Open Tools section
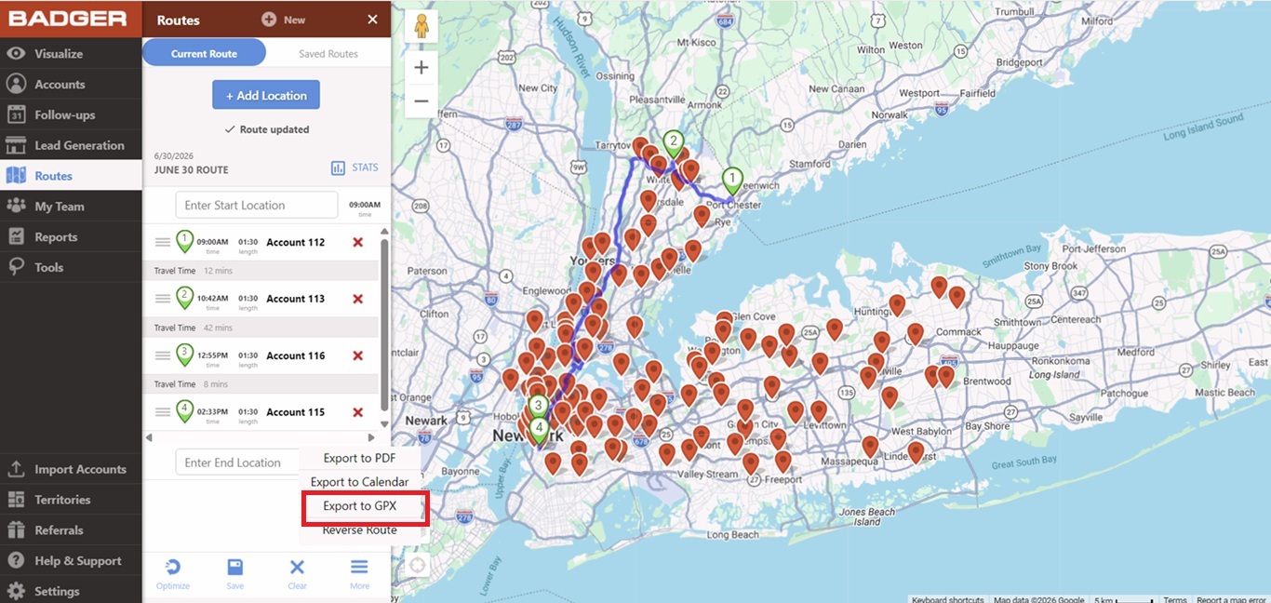Viewport: 1271px width, 603px height. pos(71,267)
